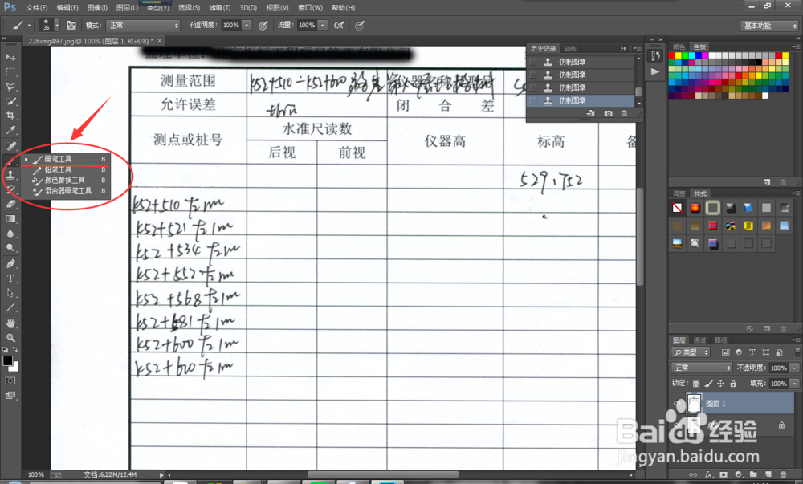Click the Add Layer Mask icon
The width and height of the screenshot is (803, 484).
724,474
